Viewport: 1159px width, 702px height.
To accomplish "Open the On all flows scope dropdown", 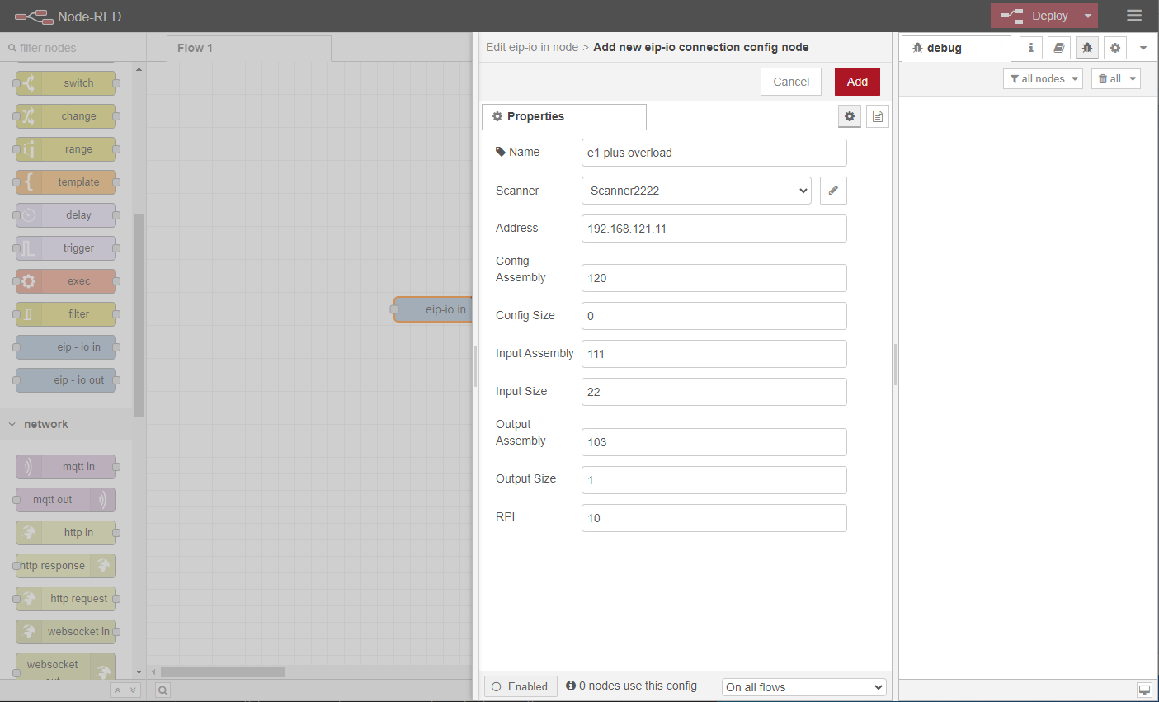I will click(804, 687).
